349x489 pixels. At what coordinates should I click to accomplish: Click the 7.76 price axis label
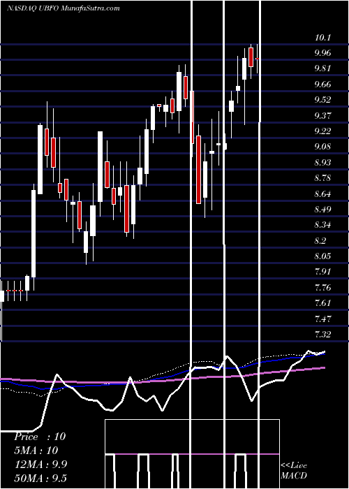point(322,288)
